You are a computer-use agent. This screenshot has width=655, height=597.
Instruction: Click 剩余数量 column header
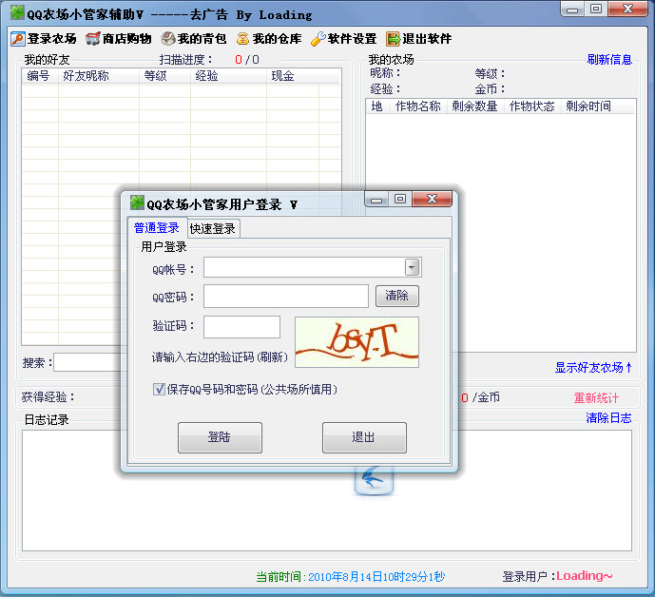[475, 106]
